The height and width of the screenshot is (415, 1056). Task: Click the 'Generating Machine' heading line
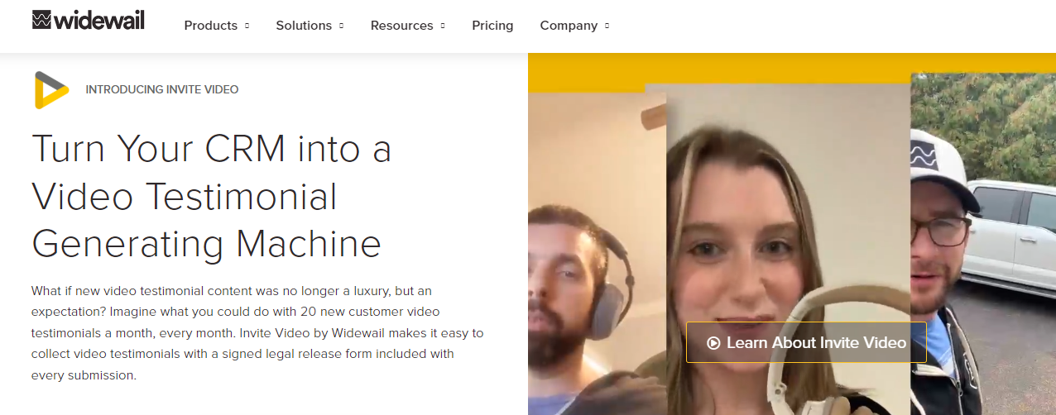(x=206, y=243)
